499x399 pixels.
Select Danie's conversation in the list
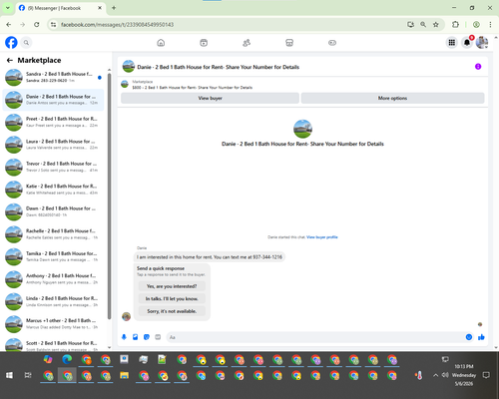coord(53,100)
